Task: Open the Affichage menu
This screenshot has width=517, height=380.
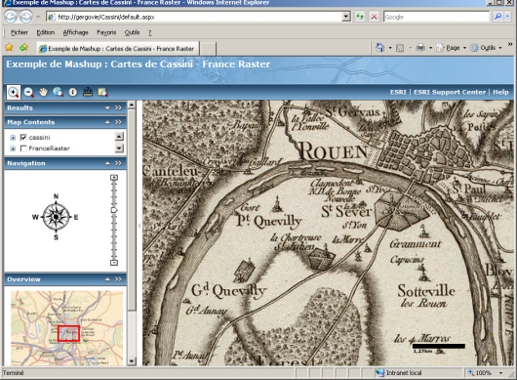Action: coord(75,32)
